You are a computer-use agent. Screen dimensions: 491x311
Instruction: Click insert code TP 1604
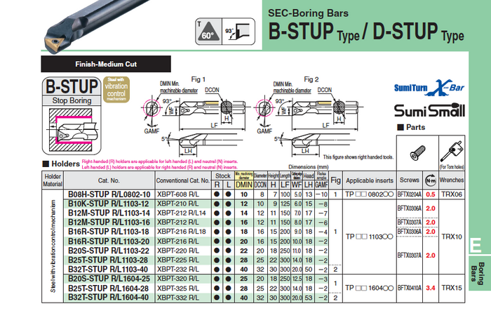369,288
